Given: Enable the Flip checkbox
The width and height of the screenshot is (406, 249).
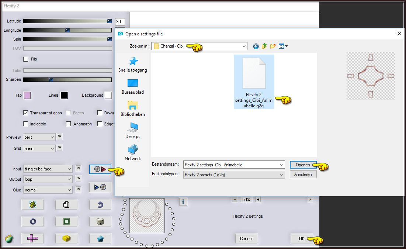Looking at the screenshot, I should click(26, 59).
